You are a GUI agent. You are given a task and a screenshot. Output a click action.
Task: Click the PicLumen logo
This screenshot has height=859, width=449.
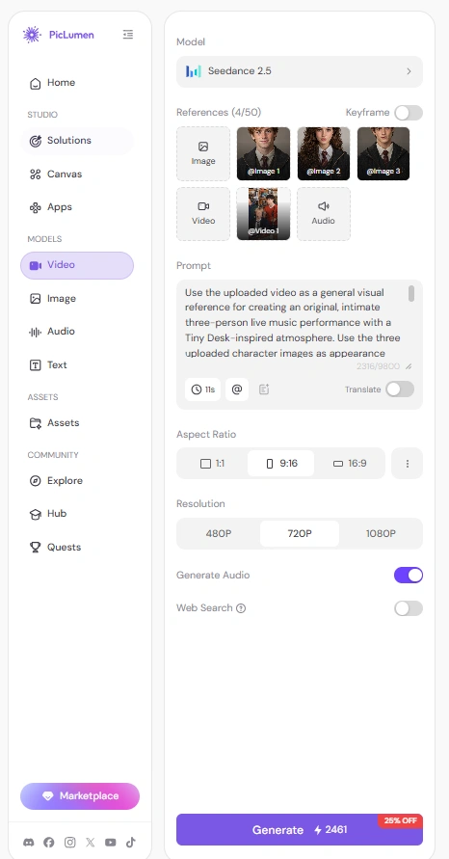(x=58, y=35)
